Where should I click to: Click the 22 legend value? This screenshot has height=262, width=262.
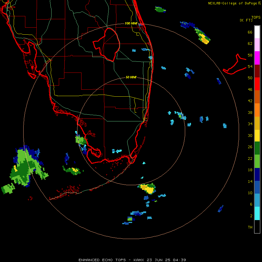(x=250, y=158)
